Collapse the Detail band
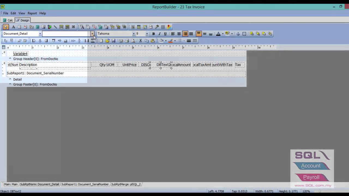349x196 pixels. coord(10,79)
